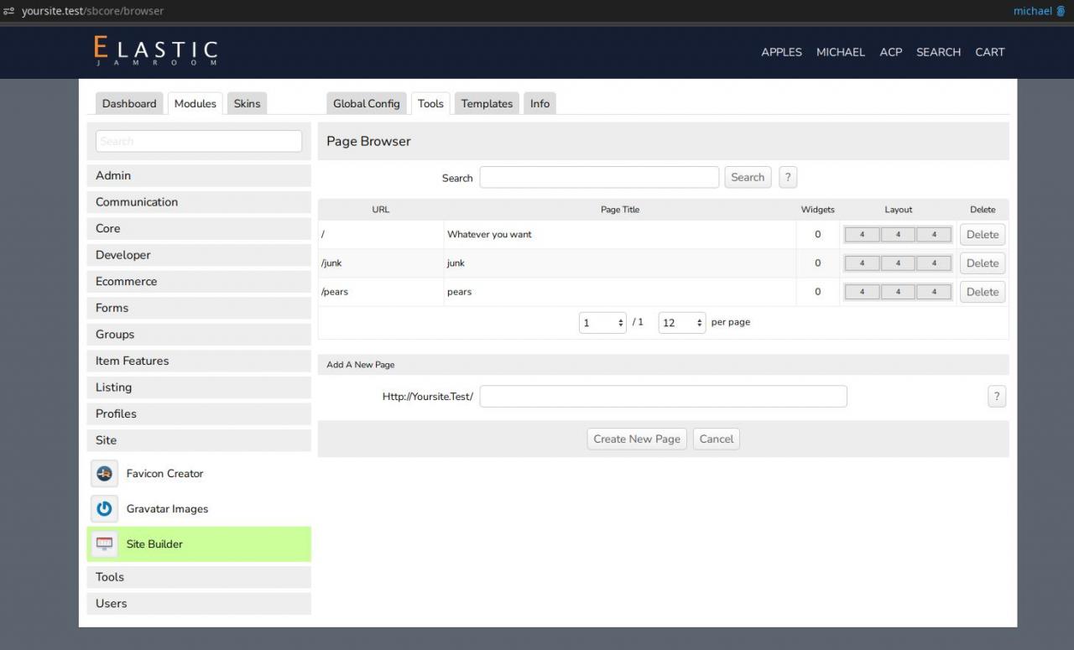This screenshot has width=1074, height=650.
Task: Expand the Ecommerce module category
Action: [199, 282]
